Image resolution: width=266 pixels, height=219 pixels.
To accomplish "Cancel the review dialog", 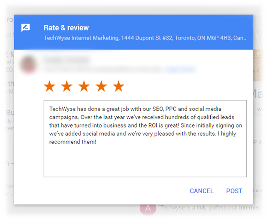I will pyautogui.click(x=202, y=191).
